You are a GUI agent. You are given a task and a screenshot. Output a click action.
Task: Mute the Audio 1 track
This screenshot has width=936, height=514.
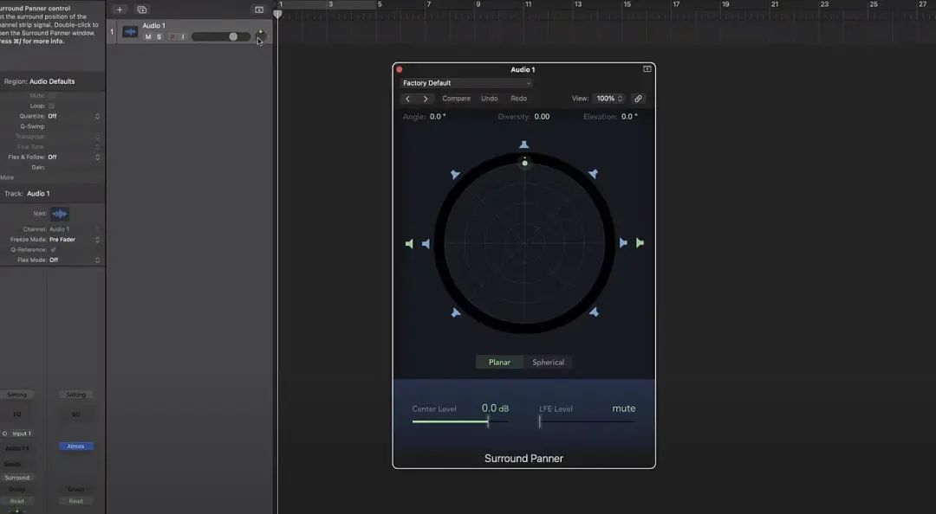click(x=148, y=37)
